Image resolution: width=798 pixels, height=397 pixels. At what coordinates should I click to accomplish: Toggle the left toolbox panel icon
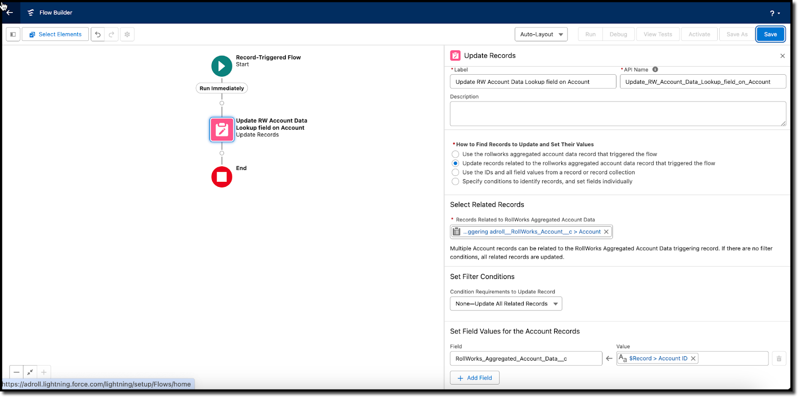13,34
